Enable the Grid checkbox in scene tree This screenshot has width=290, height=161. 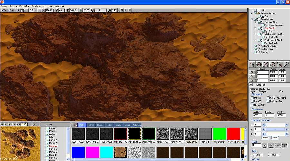(x=256, y=10)
